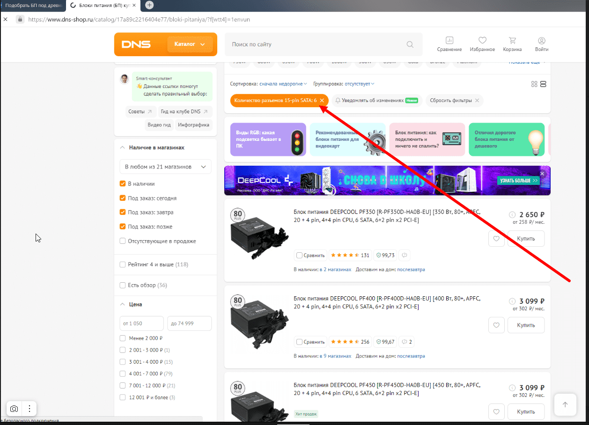Click Узнать больше on DeepCool banner

tap(518, 180)
